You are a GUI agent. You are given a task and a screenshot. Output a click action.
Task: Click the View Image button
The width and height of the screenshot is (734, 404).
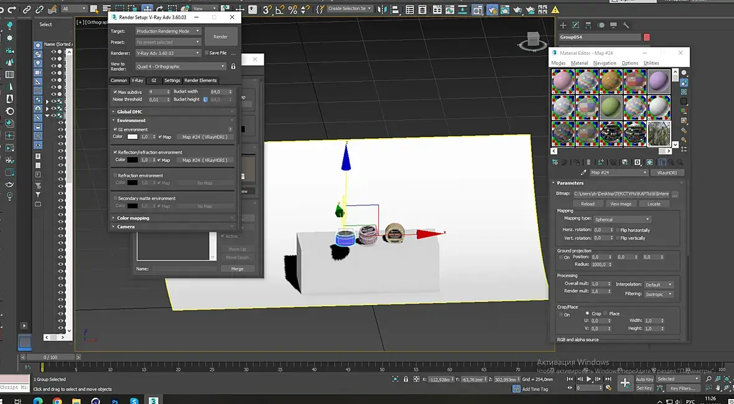[620, 204]
